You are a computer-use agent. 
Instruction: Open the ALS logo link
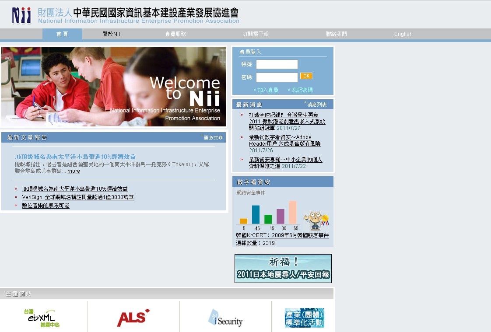(133, 318)
